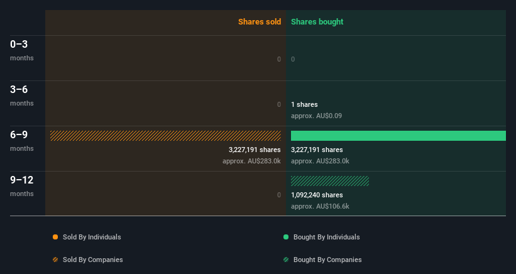Screen dimensions: 516x274
Task: Click the 0 sold value in 9–12 months
Action: coord(279,195)
